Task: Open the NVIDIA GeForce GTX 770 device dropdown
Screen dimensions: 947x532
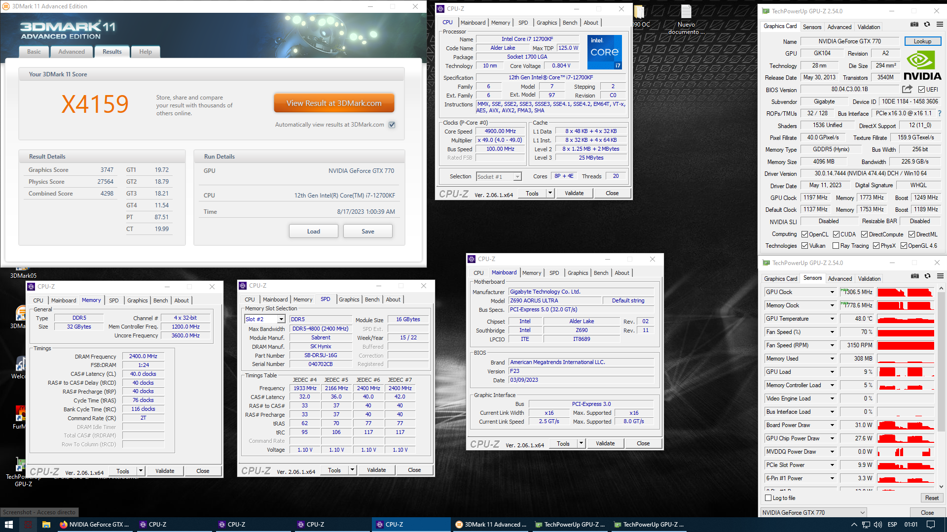Action: tap(813, 512)
